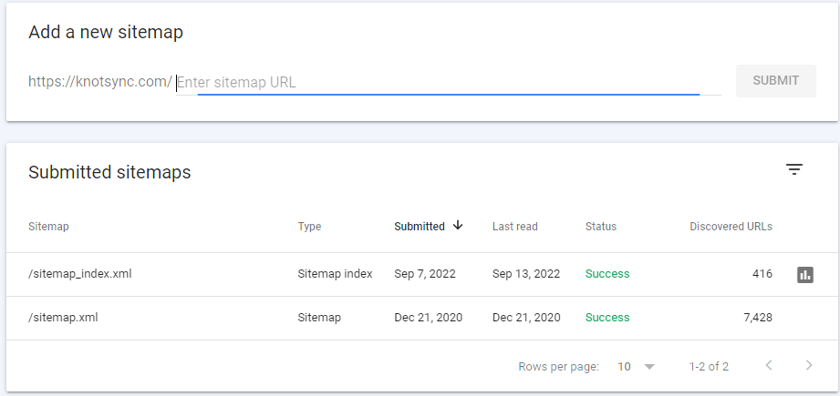This screenshot has width=840, height=396.
Task: Open the /sitemap.xml sitemap entry
Action: [x=63, y=318]
